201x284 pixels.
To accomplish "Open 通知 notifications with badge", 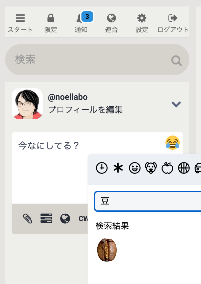I will coord(81,23).
